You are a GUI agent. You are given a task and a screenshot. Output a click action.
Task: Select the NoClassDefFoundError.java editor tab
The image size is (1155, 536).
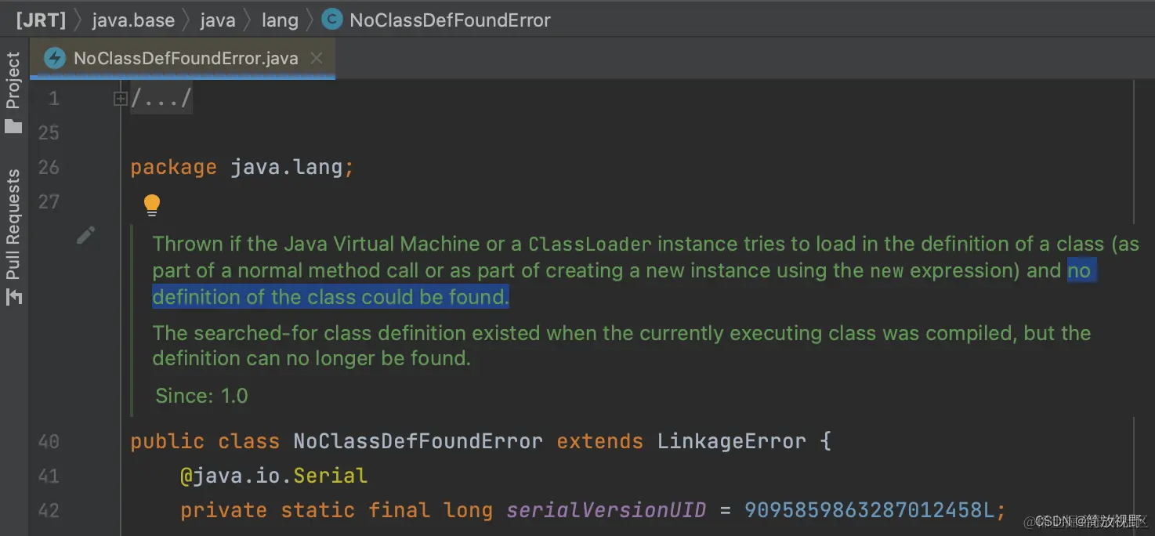coord(184,57)
